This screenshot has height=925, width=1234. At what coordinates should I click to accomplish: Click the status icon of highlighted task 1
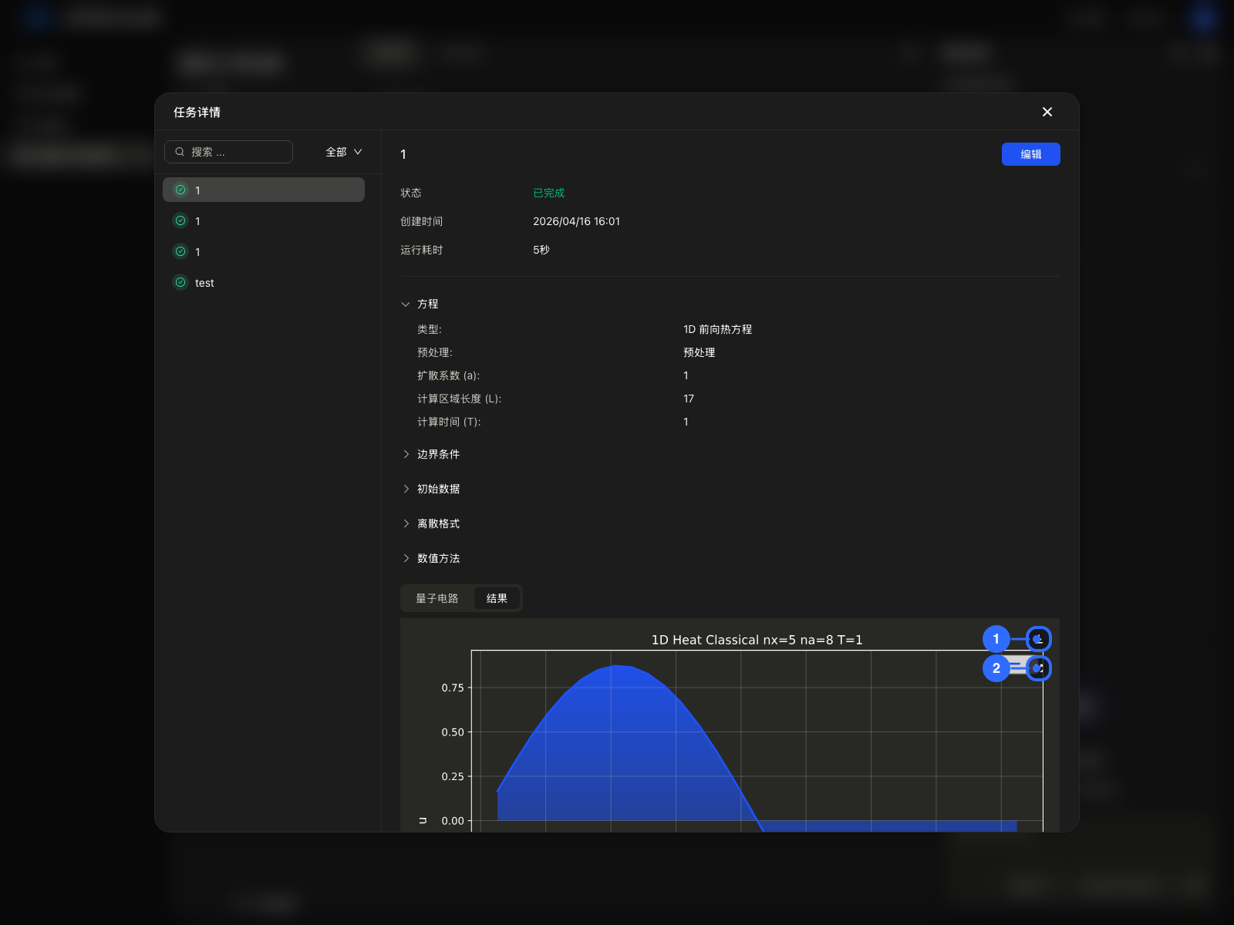point(180,190)
